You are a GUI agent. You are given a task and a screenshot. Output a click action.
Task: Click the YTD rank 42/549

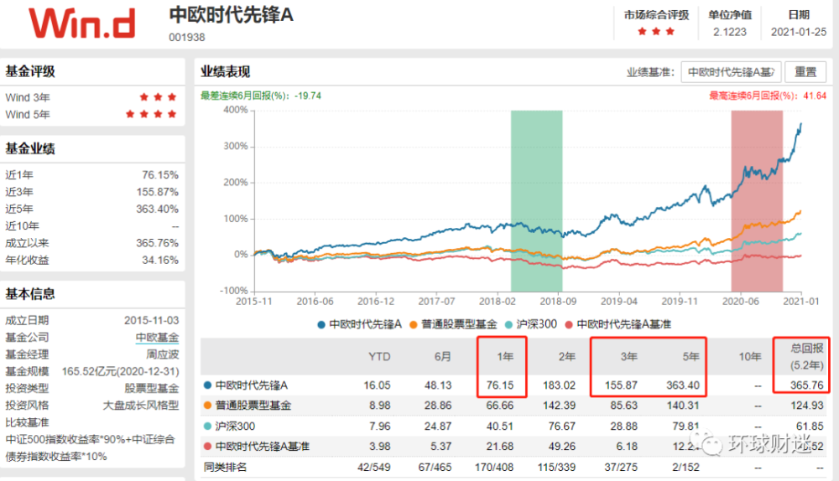tap(374, 467)
